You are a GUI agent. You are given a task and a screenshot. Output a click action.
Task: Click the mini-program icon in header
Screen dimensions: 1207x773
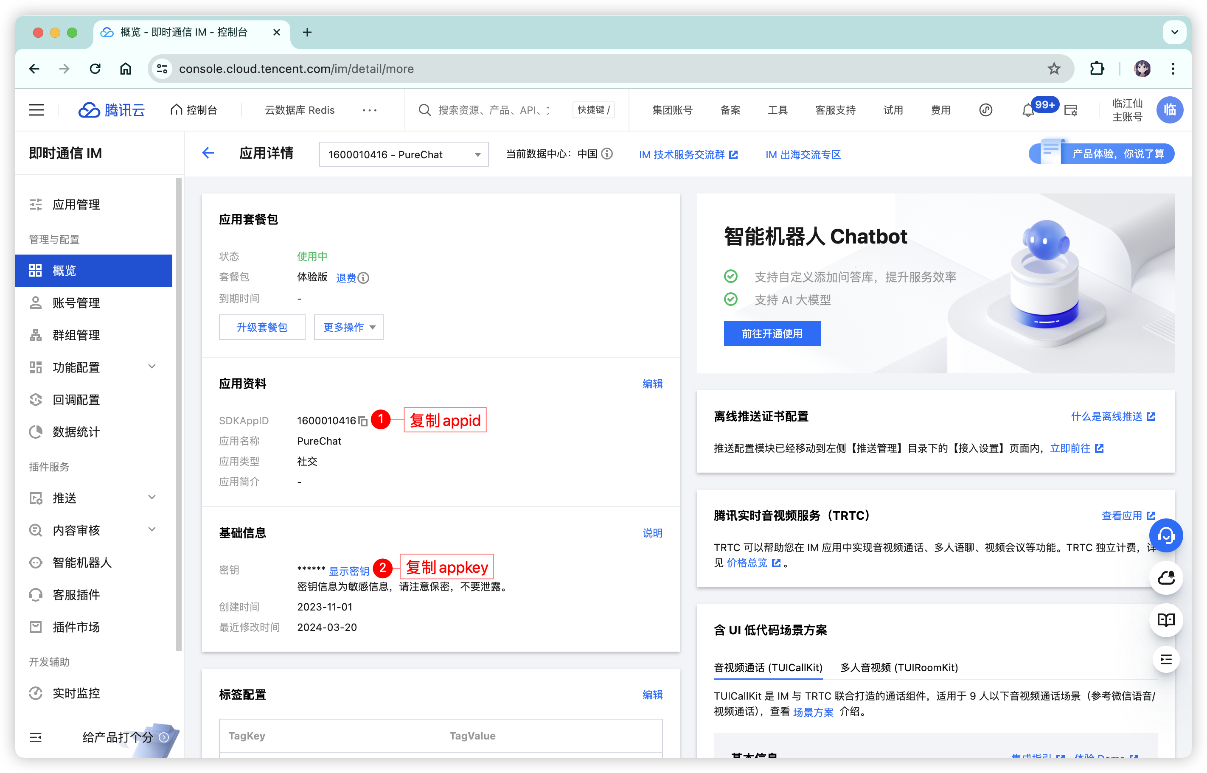tap(985, 110)
